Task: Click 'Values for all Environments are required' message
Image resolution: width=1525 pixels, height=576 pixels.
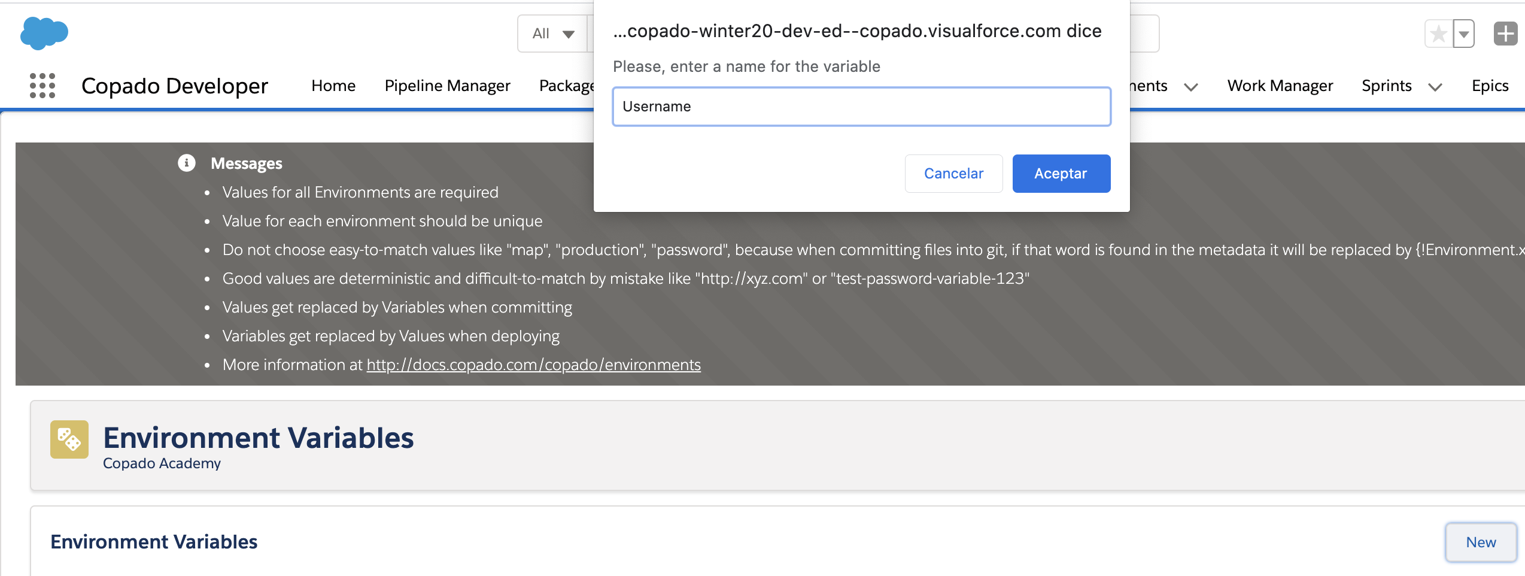Action: click(360, 192)
